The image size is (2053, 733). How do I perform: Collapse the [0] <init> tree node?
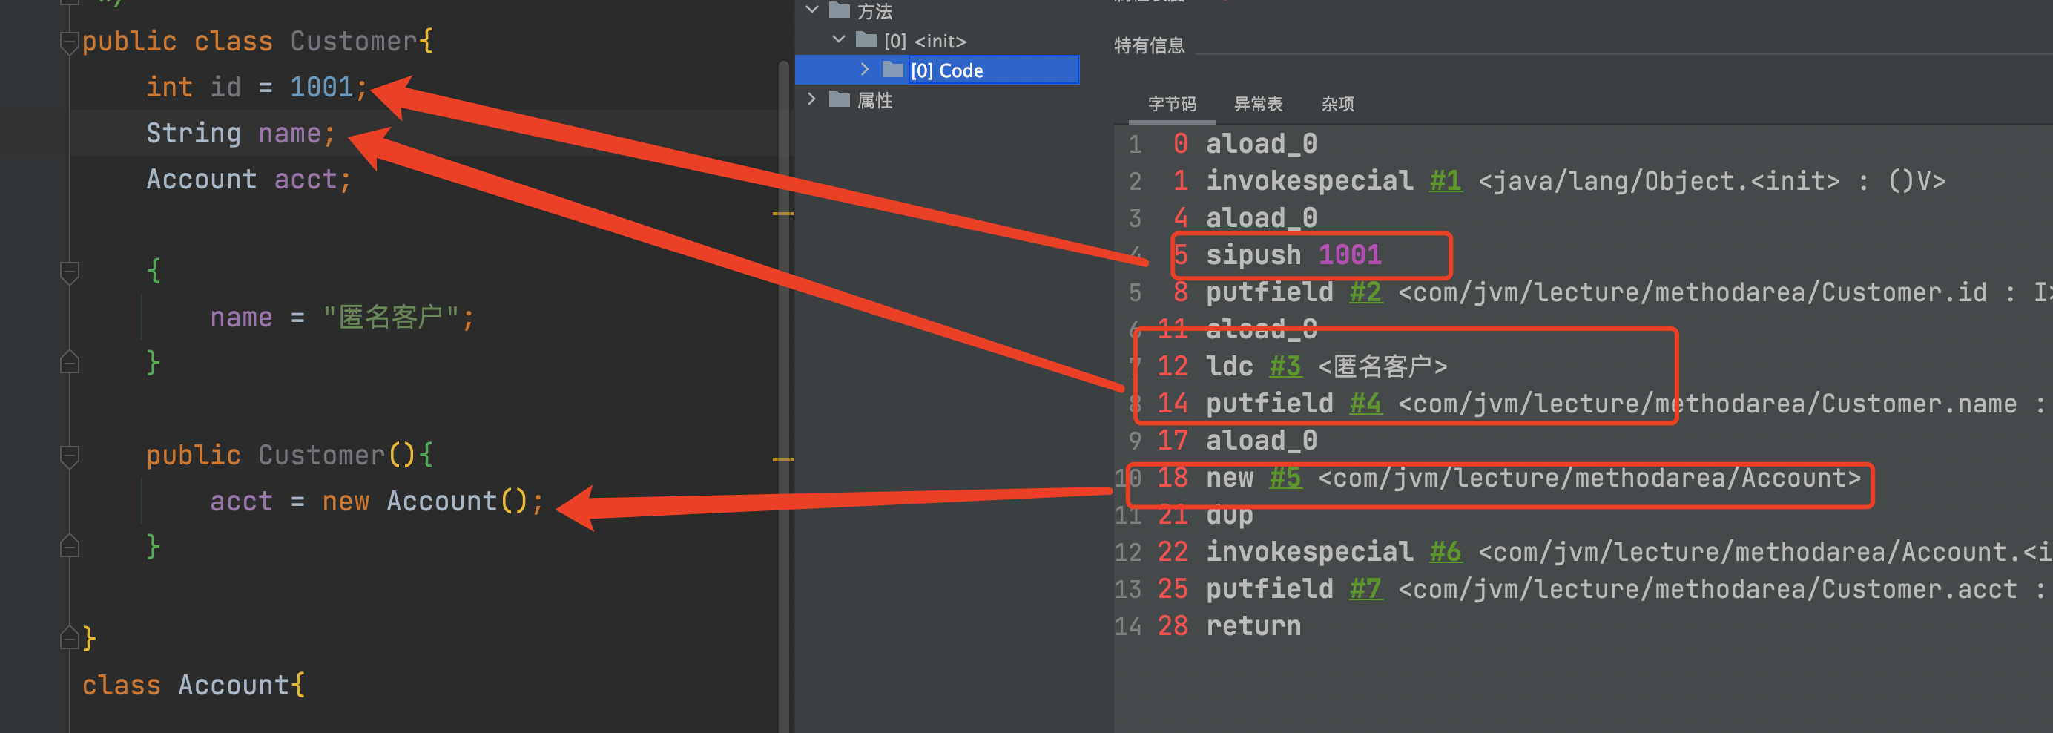(839, 39)
